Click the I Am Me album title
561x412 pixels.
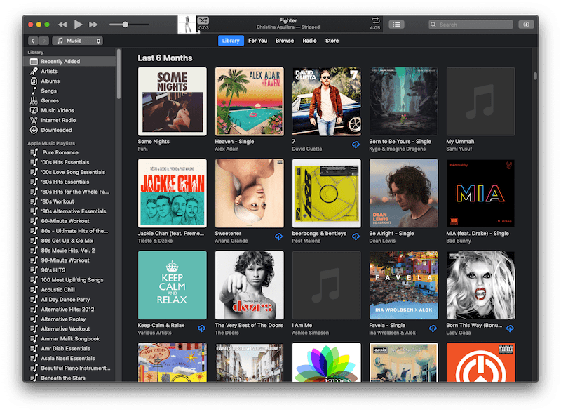point(302,326)
